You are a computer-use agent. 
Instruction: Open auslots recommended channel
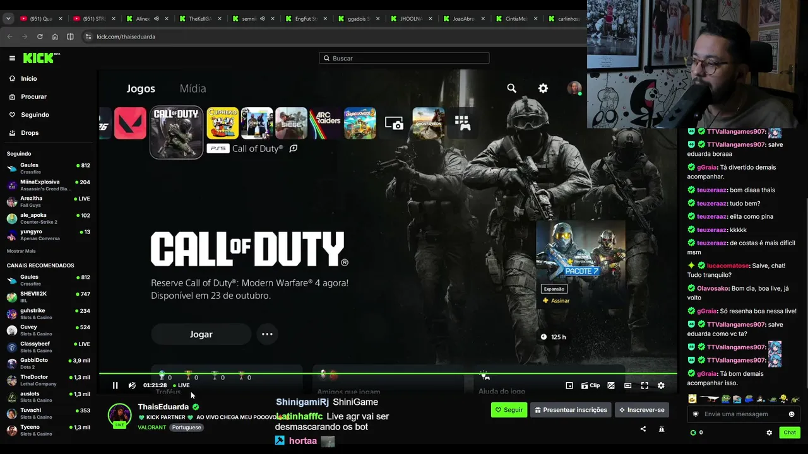coord(49,397)
